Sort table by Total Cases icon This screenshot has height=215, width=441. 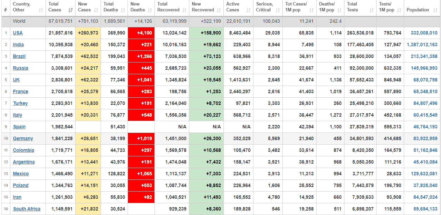tap(71, 10)
